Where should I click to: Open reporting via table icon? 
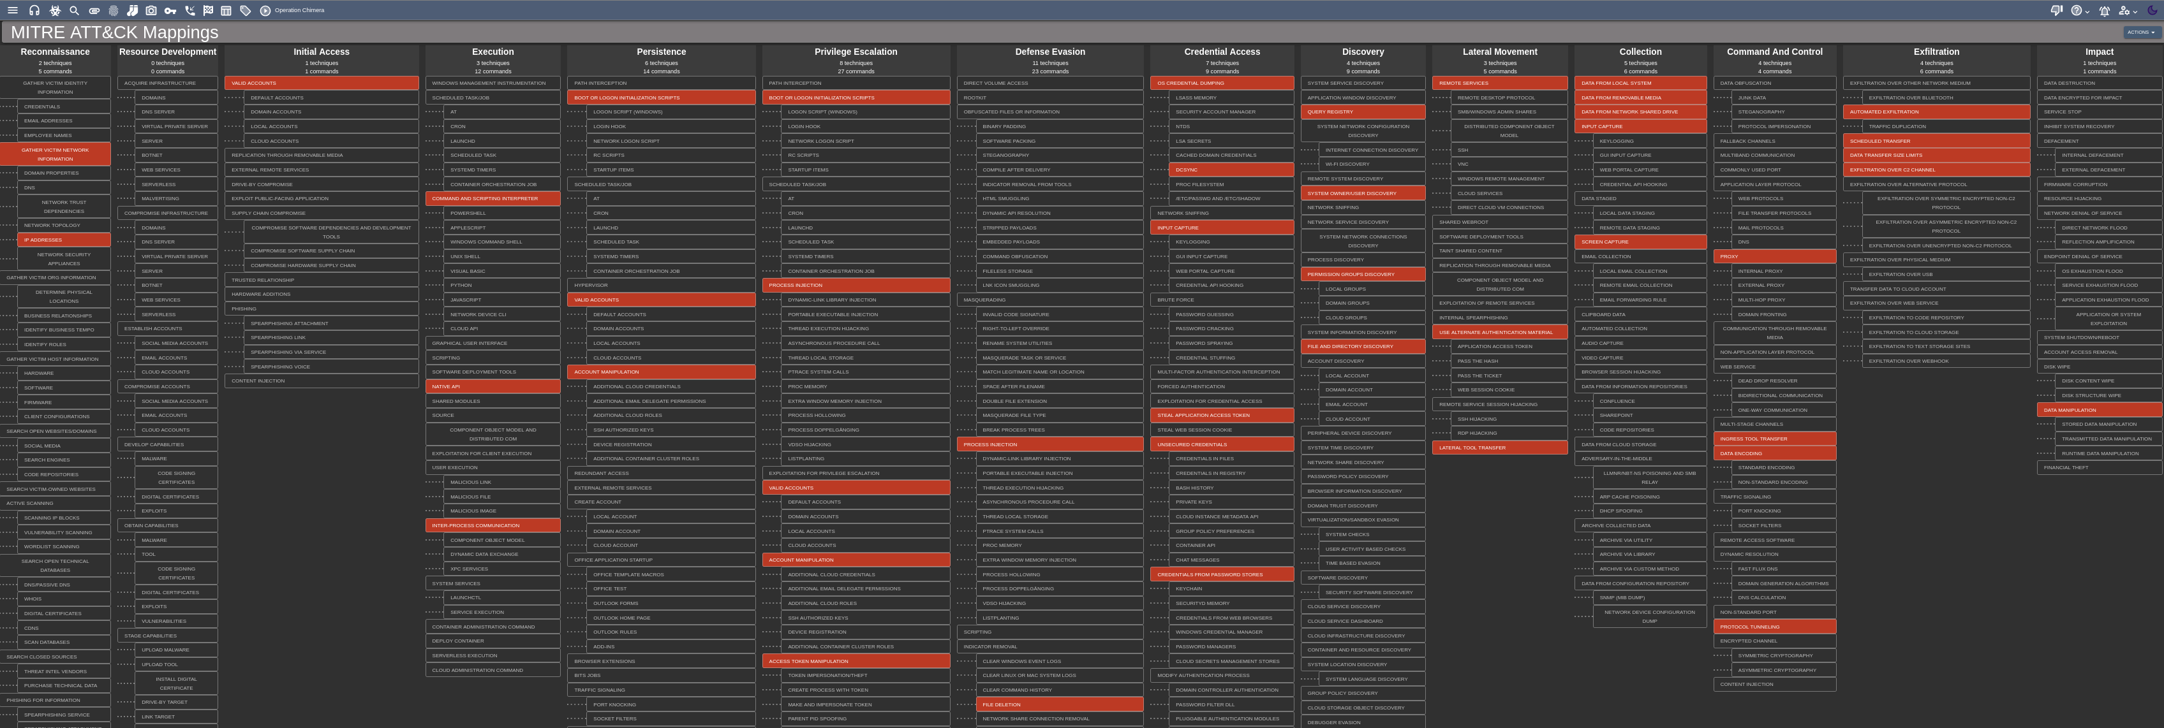226,10
